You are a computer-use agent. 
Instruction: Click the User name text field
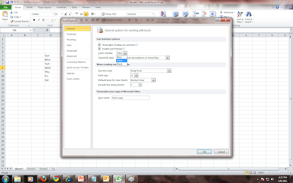(130, 97)
